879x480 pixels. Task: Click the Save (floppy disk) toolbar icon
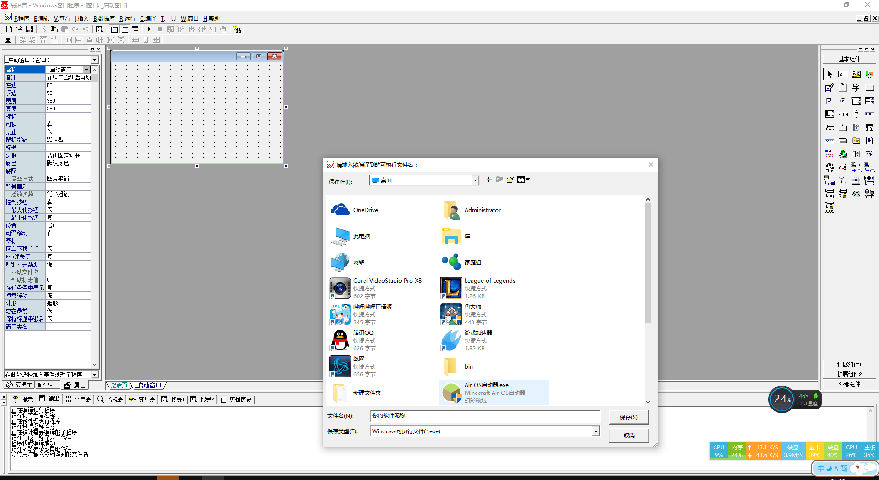click(29, 29)
